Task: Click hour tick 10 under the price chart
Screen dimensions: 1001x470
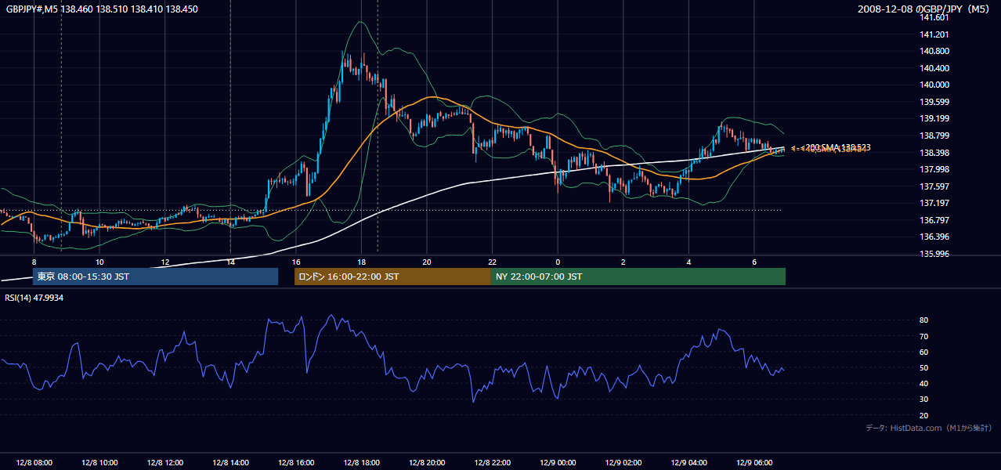Action: (x=99, y=262)
